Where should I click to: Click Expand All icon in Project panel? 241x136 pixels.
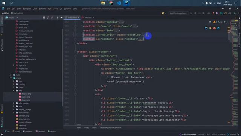[48, 18]
